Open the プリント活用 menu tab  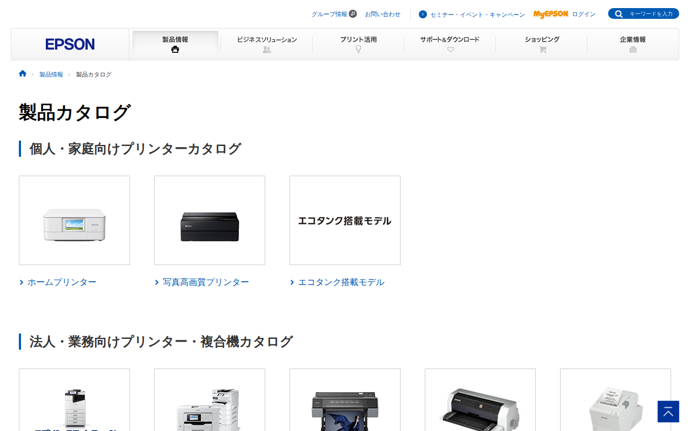358,44
